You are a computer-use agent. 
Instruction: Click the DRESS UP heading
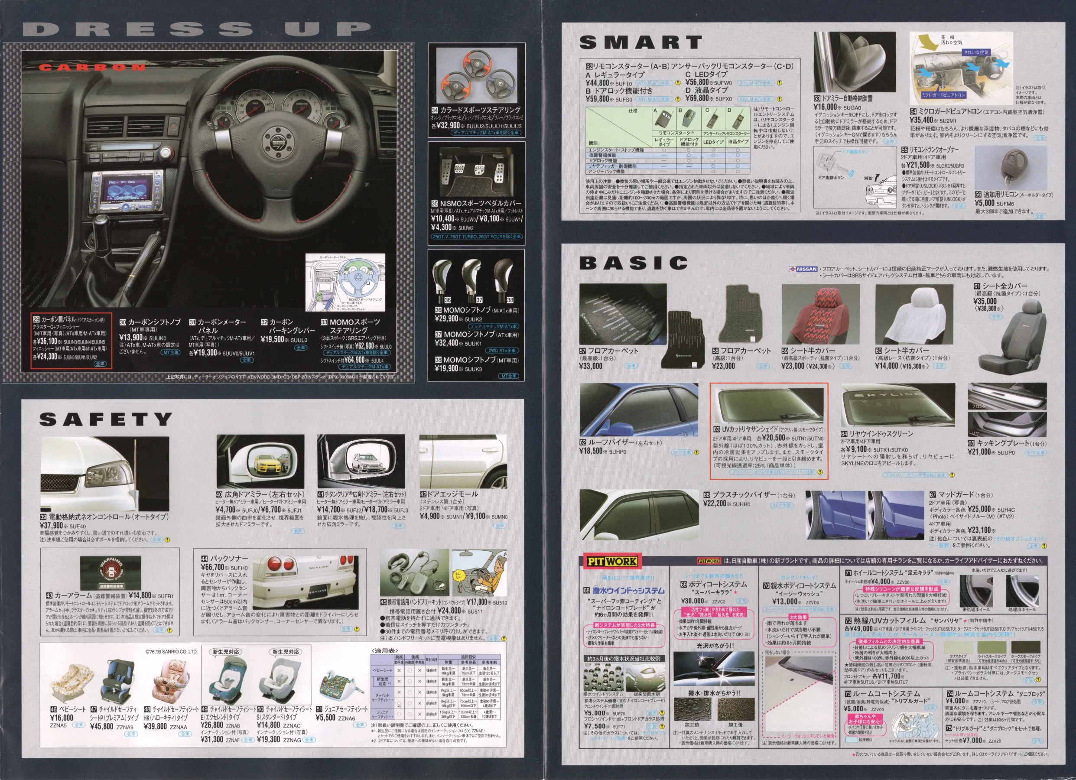click(x=197, y=29)
